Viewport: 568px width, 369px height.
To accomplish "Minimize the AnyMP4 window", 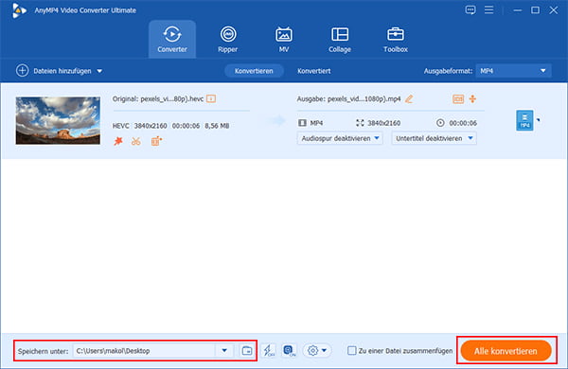I will click(517, 10).
